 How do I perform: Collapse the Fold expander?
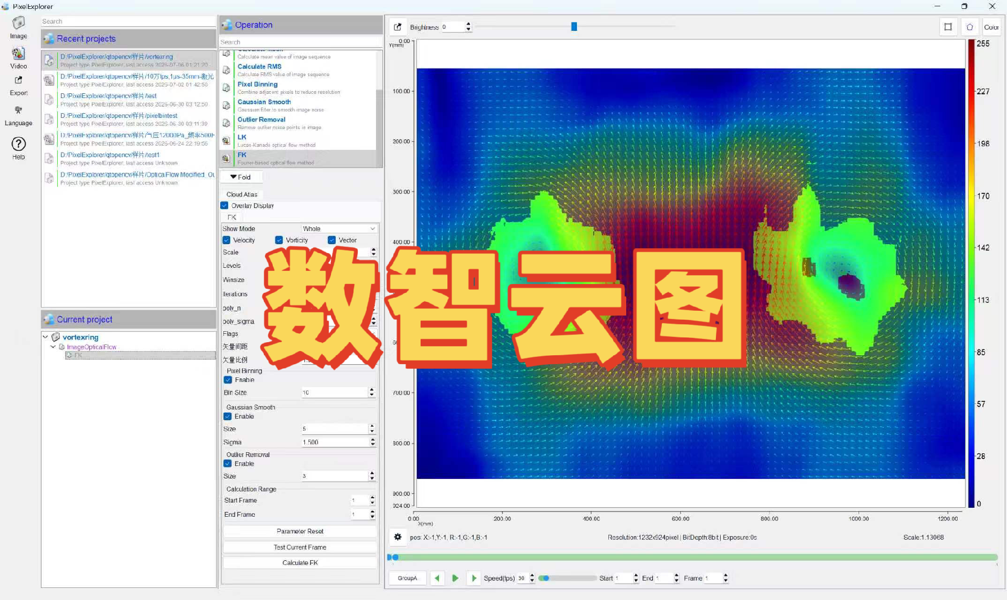tap(240, 177)
